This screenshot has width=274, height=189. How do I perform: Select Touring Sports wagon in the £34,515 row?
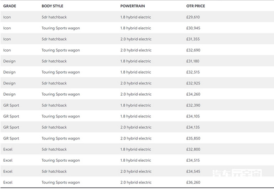(x=60, y=160)
